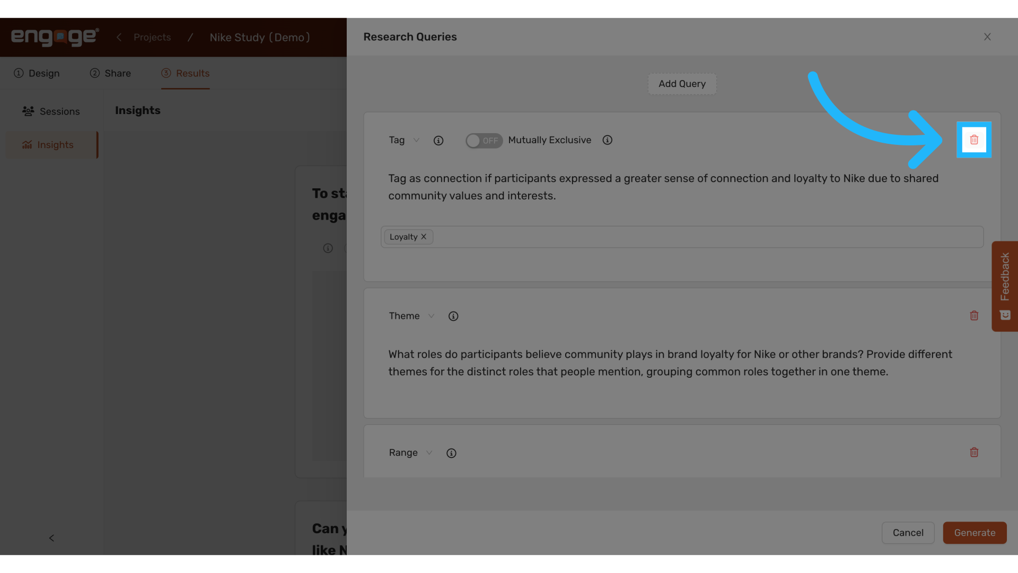Viewport: 1018px width, 573px height.
Task: Open the Feedback side tab
Action: (x=1005, y=286)
